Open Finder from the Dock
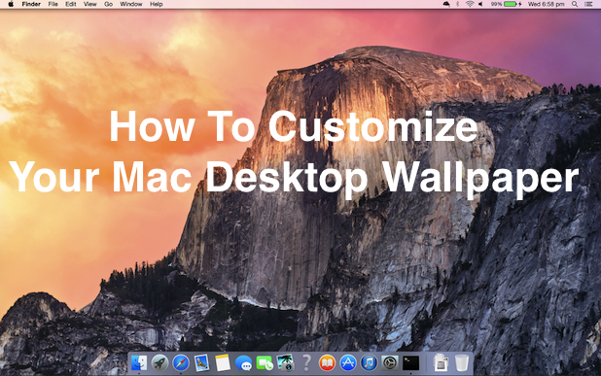 [139, 362]
